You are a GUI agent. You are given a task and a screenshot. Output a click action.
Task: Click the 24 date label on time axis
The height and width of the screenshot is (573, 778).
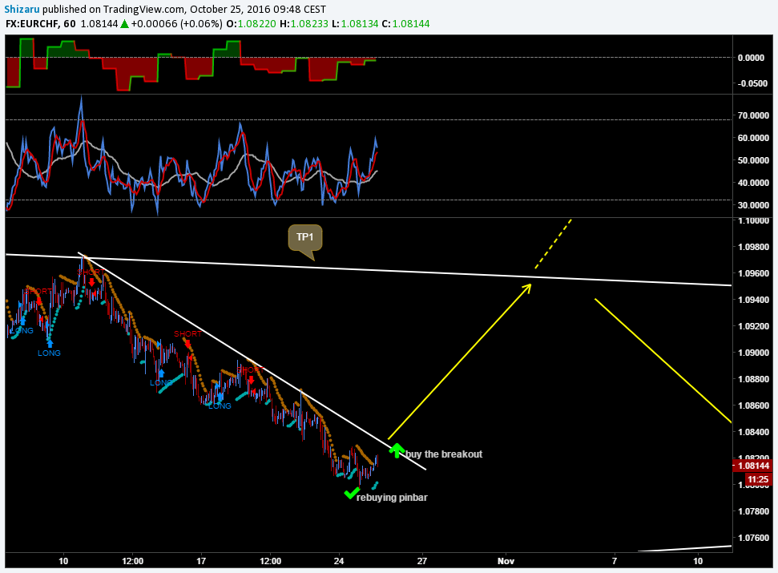(339, 561)
